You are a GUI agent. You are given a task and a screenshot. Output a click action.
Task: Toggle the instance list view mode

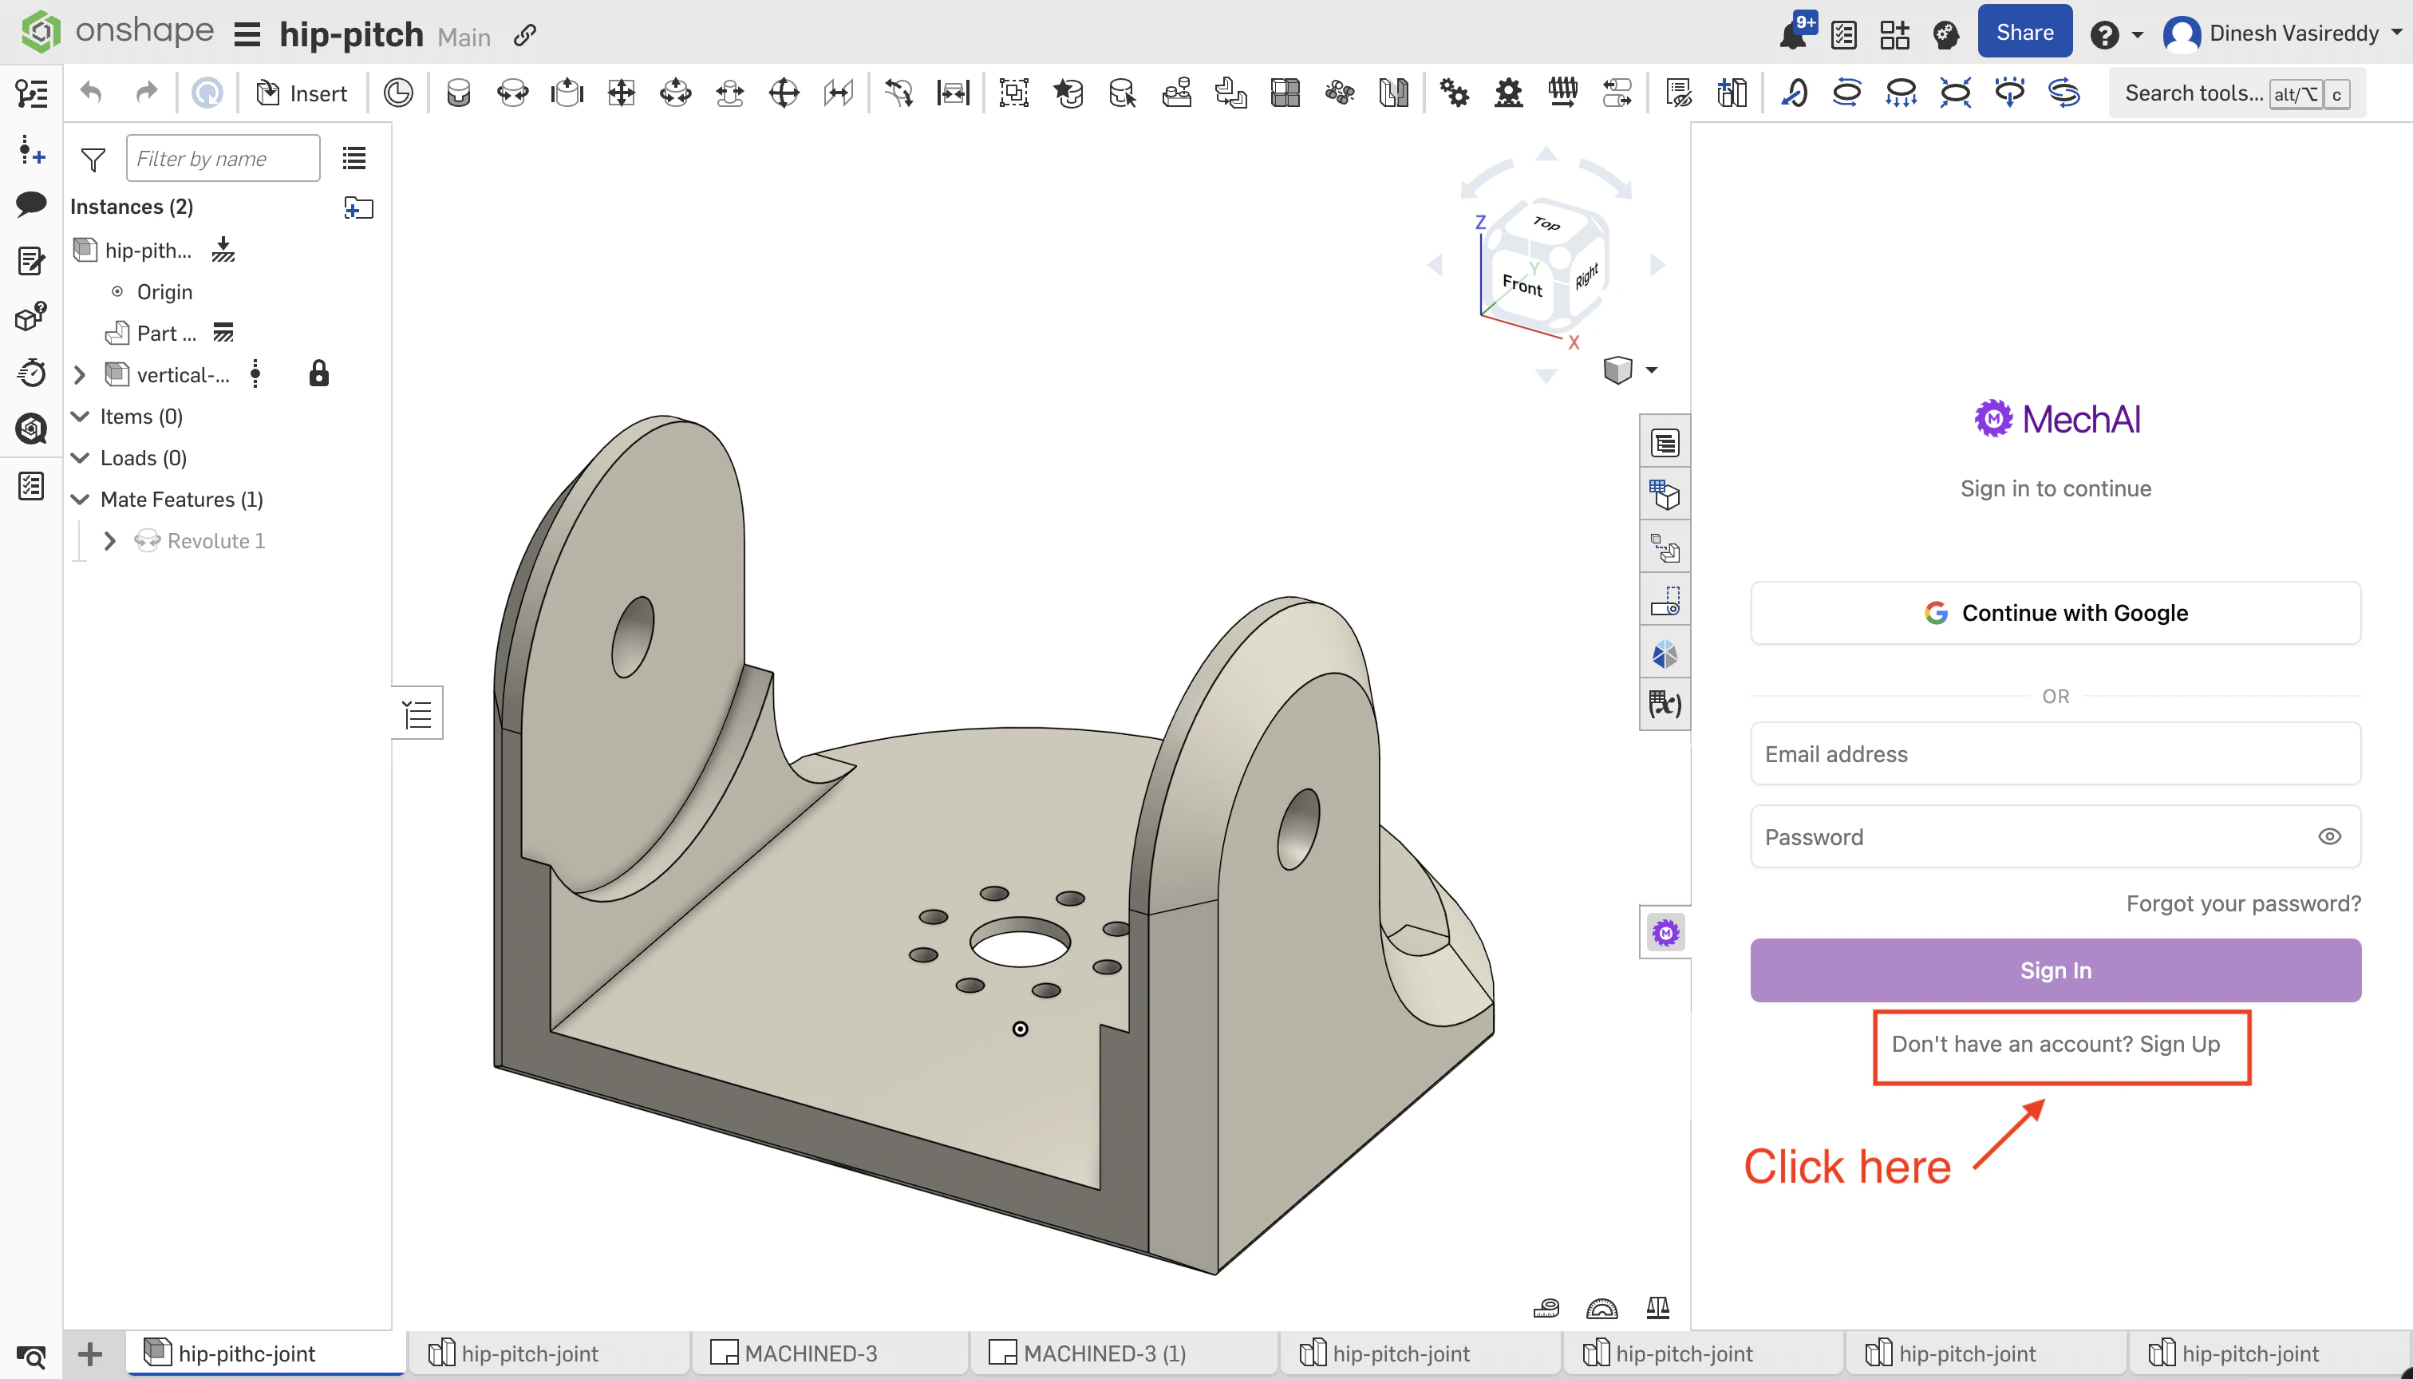click(354, 157)
